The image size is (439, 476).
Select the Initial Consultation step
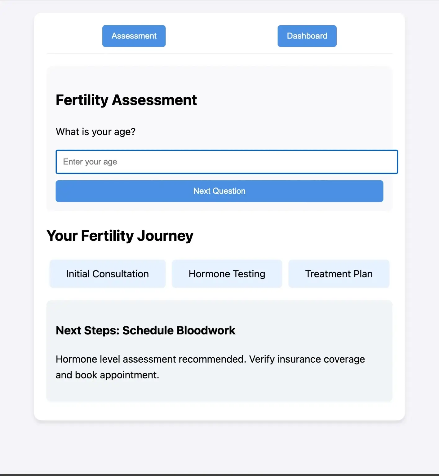108,274
